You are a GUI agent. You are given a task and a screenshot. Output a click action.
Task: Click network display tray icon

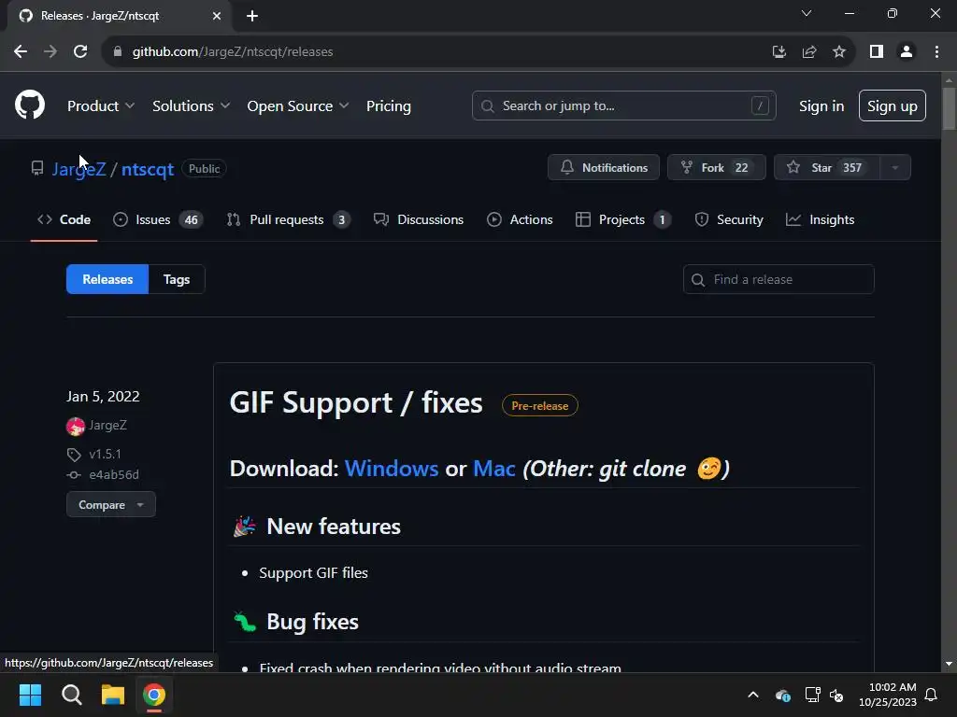[812, 695]
